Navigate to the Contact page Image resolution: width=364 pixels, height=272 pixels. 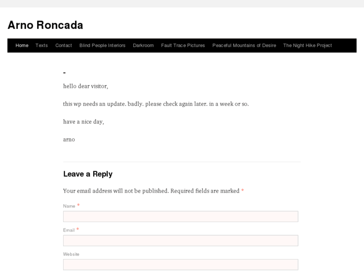click(64, 45)
